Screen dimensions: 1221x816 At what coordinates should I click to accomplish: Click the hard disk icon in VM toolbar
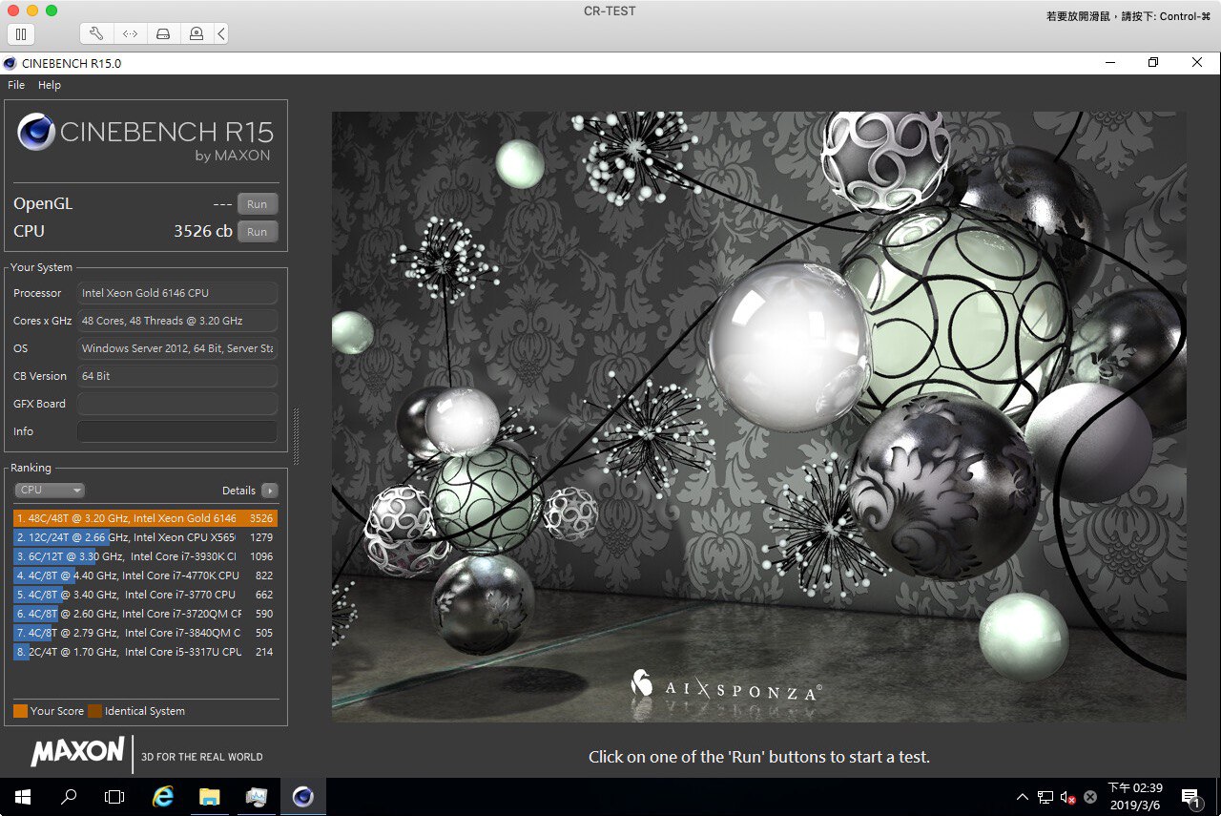point(163,33)
